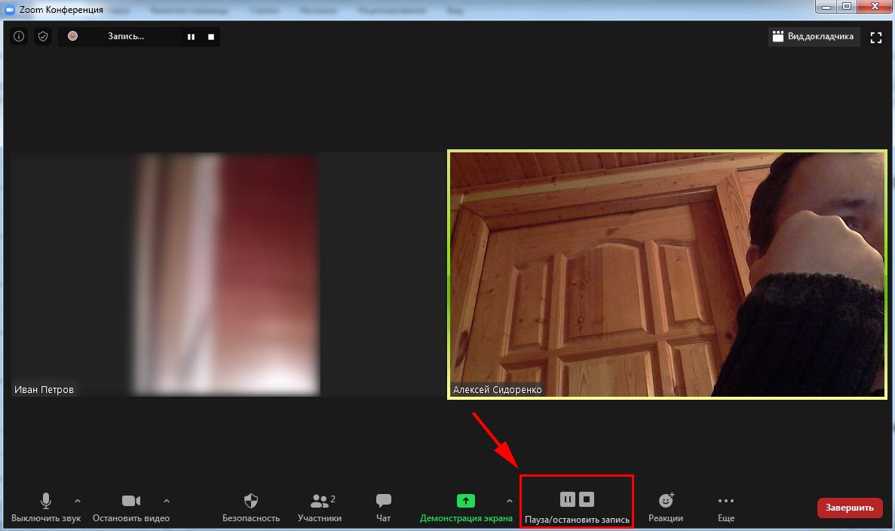895x531 pixels.
Task: Open the Еще more options menu
Action: tap(725, 507)
